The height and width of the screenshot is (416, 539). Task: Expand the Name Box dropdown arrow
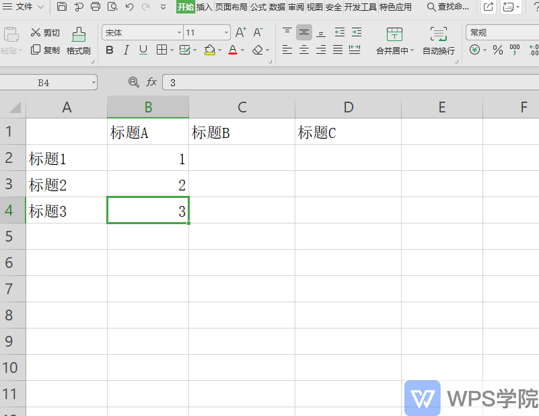[94, 83]
